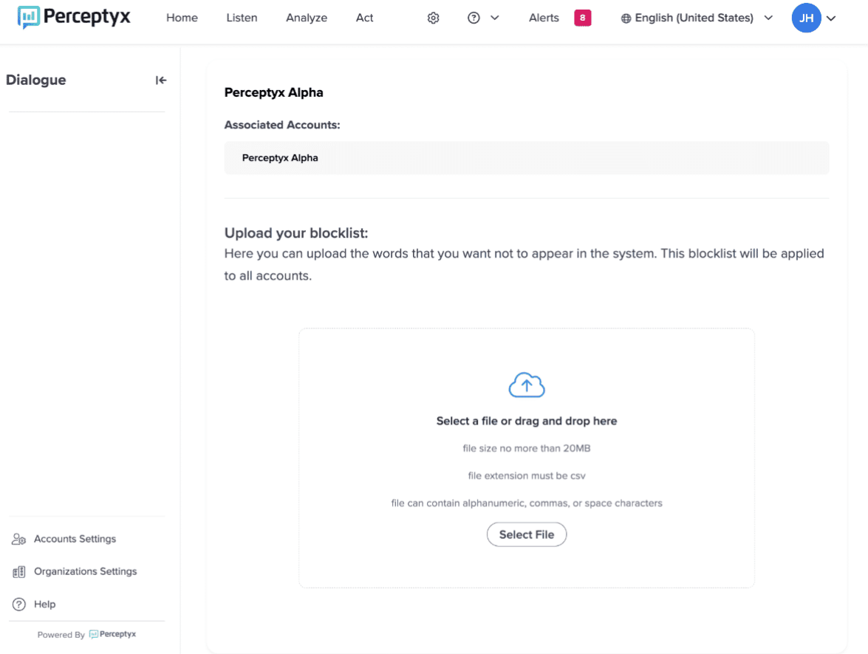Click the Associated Accounts label
Viewport: 868px width, 654px height.
click(281, 125)
